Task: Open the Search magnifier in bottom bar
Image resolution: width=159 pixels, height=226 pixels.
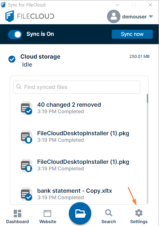Action: tap(109, 213)
